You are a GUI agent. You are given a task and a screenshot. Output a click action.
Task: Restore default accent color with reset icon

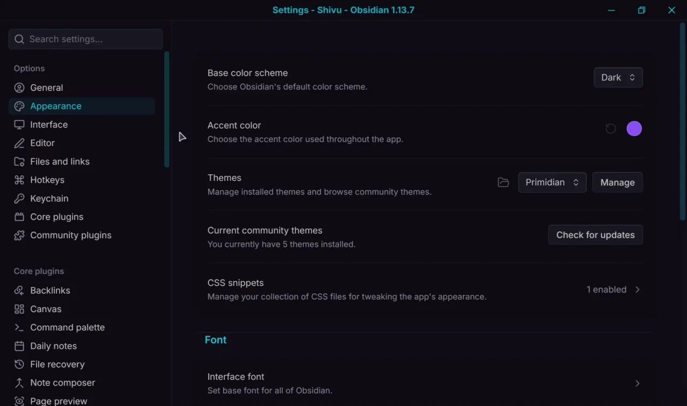(611, 129)
